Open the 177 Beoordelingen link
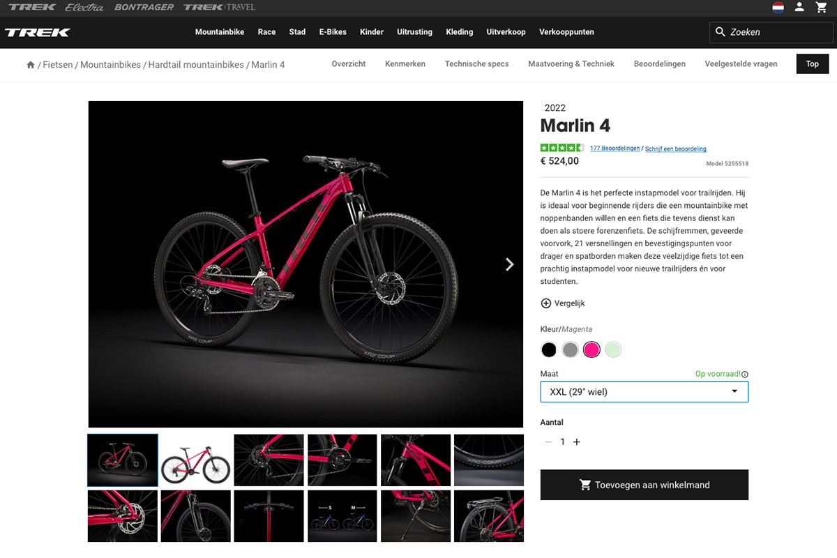This screenshot has width=837, height=558. point(614,148)
